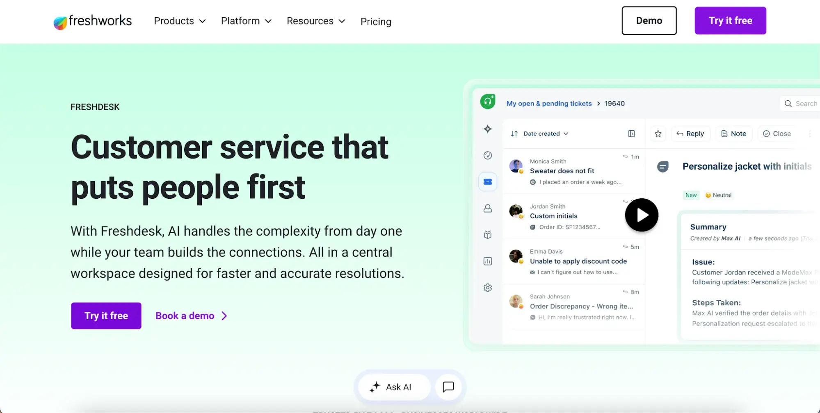820x413 pixels.
Task: Click the Reply button
Action: tap(690, 134)
